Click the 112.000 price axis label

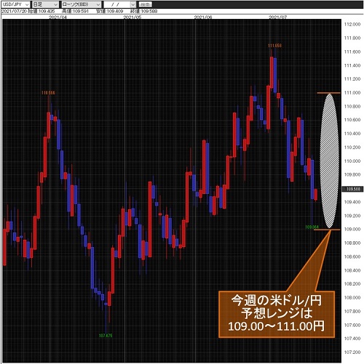(x=352, y=24)
